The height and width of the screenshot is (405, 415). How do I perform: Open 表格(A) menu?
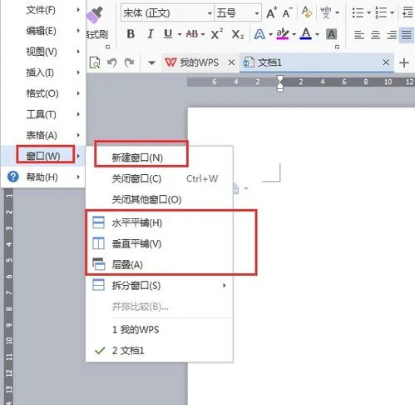42,135
